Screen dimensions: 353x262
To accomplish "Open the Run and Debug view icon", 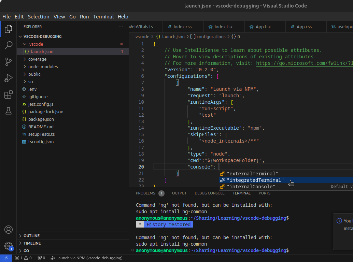I will [x=9, y=78].
